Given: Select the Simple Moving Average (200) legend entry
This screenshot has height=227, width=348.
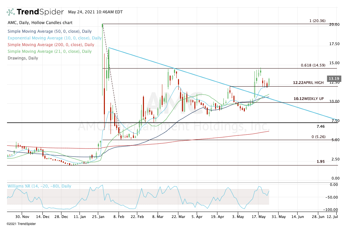Looking at the screenshot, I should 51,45.
